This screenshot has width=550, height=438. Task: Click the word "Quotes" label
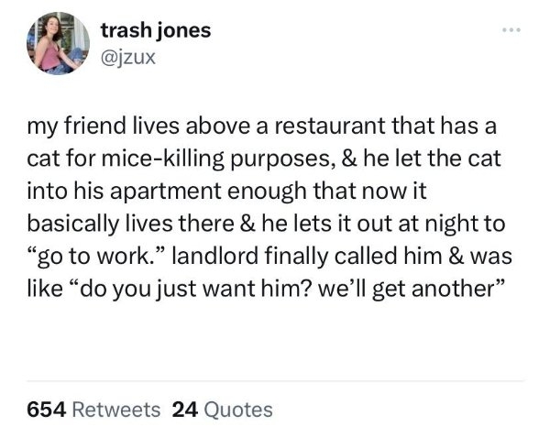click(236, 409)
